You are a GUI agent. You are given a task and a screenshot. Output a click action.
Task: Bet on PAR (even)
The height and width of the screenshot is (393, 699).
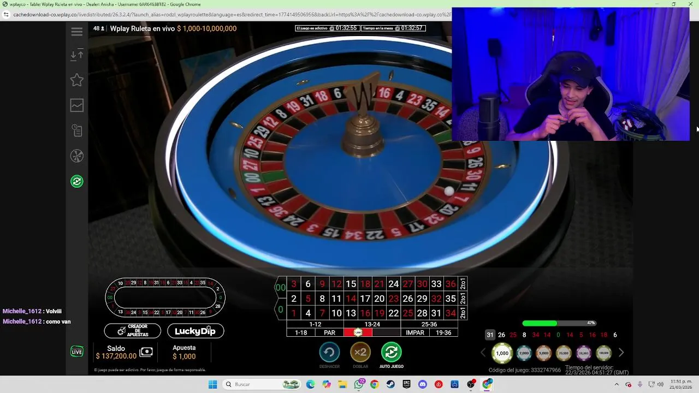click(x=329, y=332)
